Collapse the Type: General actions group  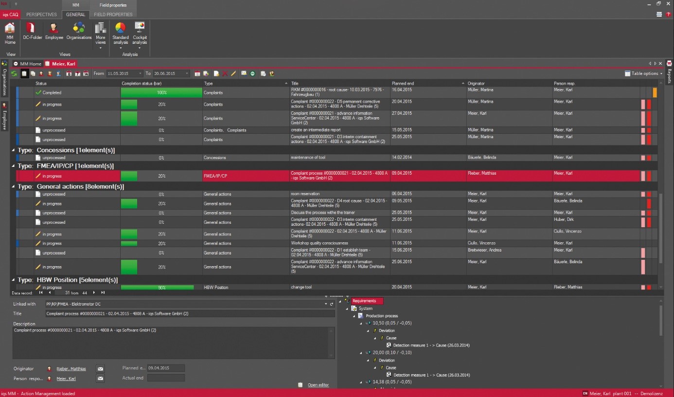click(x=14, y=187)
